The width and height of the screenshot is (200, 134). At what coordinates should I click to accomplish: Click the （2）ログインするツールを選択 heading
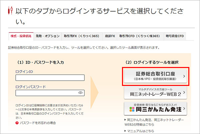click(152, 62)
